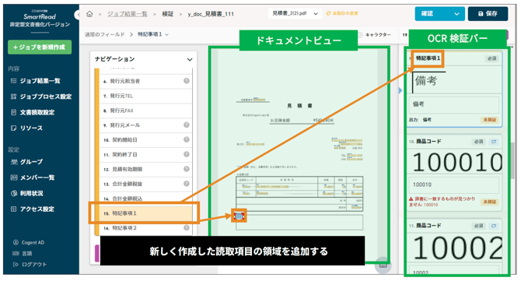Click the round keyboard icon below document
The height and width of the screenshot is (281, 521).
point(383,265)
